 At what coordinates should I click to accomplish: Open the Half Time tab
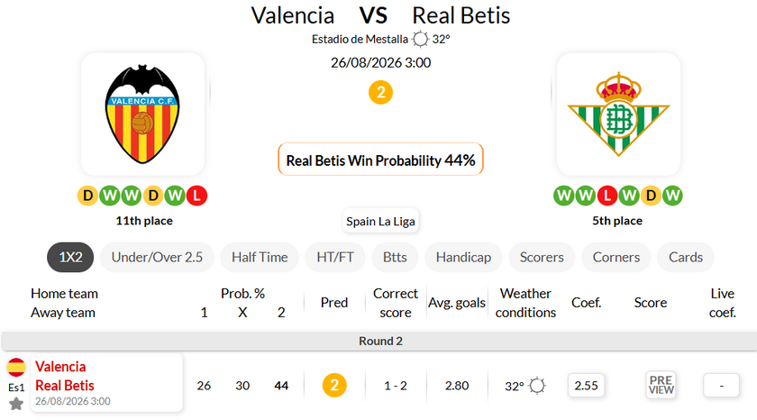(x=260, y=257)
